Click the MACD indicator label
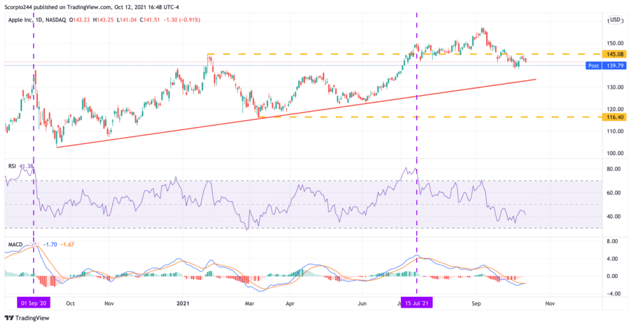633x326 pixels. (15, 245)
